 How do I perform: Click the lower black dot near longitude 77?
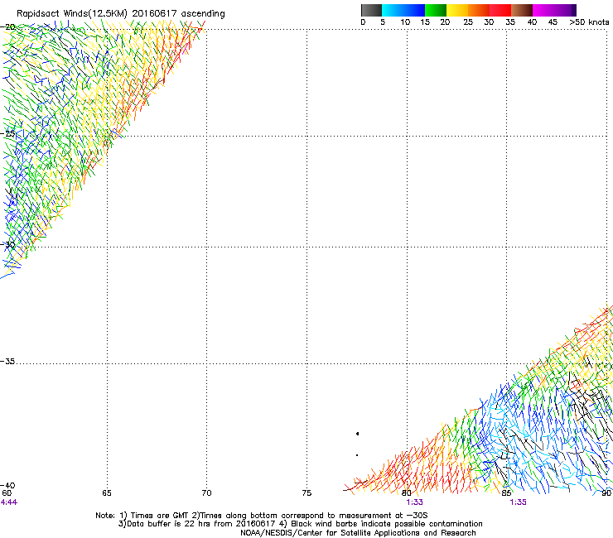click(357, 455)
